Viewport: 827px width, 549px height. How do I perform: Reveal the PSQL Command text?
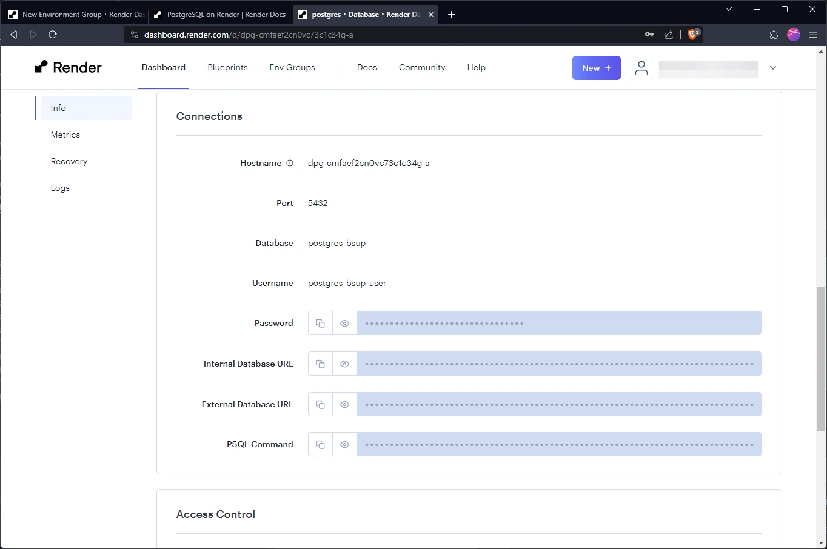[x=344, y=444]
